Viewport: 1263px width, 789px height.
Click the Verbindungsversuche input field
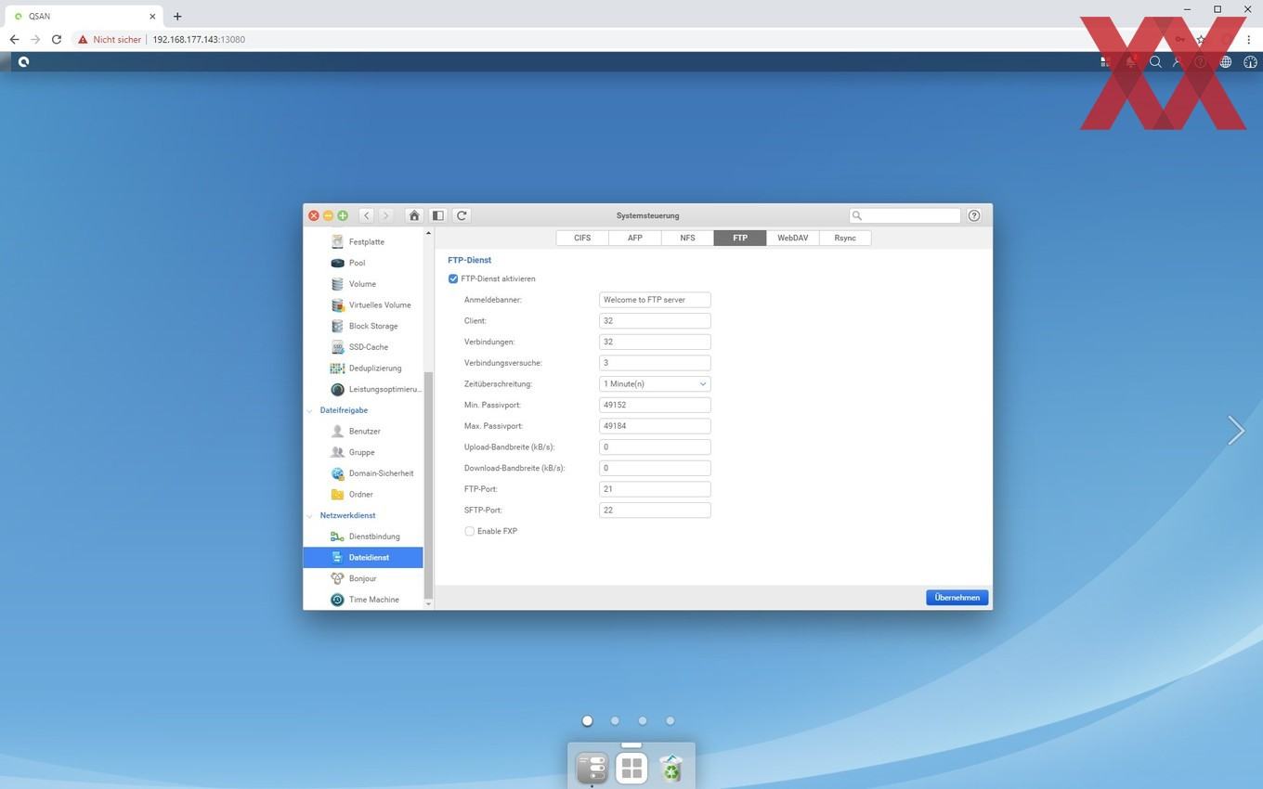[x=655, y=363]
